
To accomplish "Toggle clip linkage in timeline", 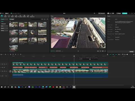I will (x=116, y=54).
